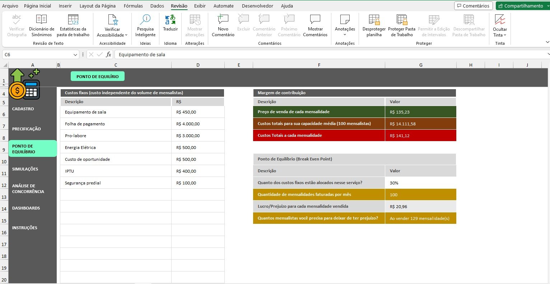Click Proteger Pasta de Trabalho icon
This screenshot has width=550, height=284.
(x=401, y=20)
